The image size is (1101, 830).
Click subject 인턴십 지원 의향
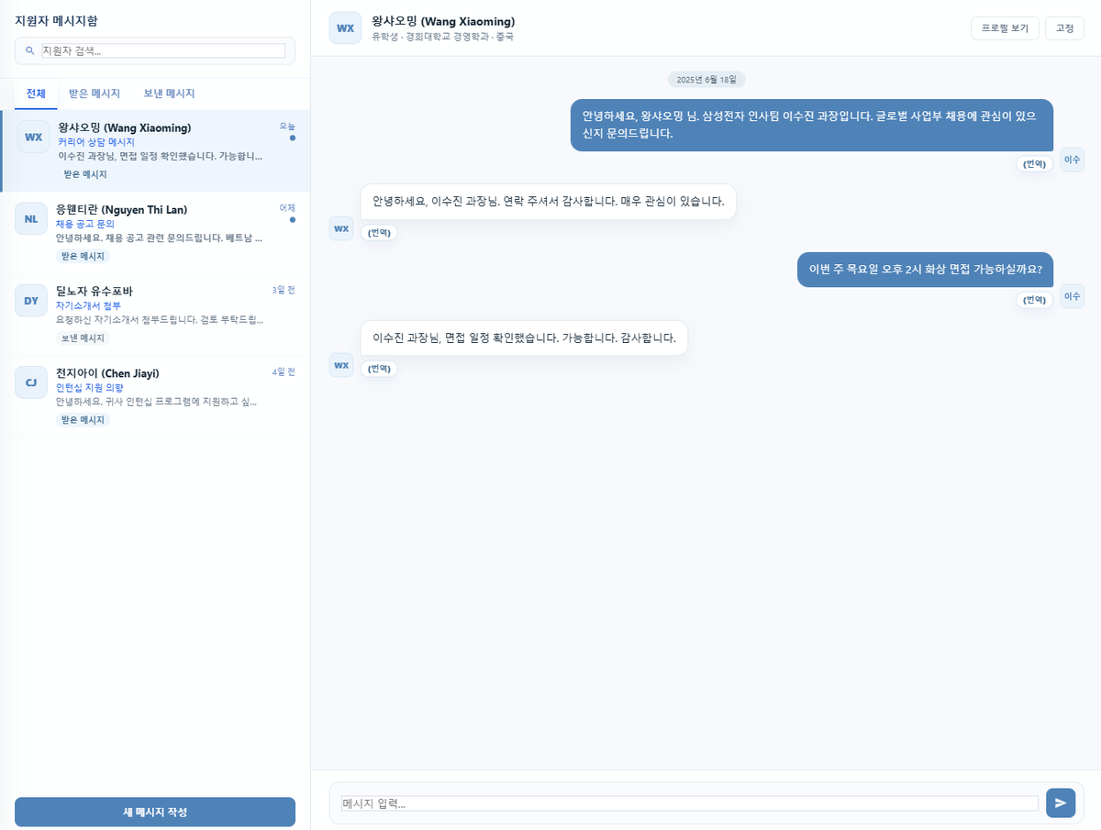90,387
